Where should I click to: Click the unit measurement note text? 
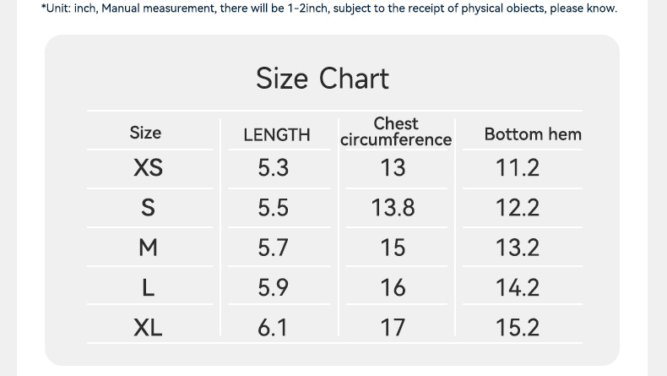pyautogui.click(x=328, y=8)
